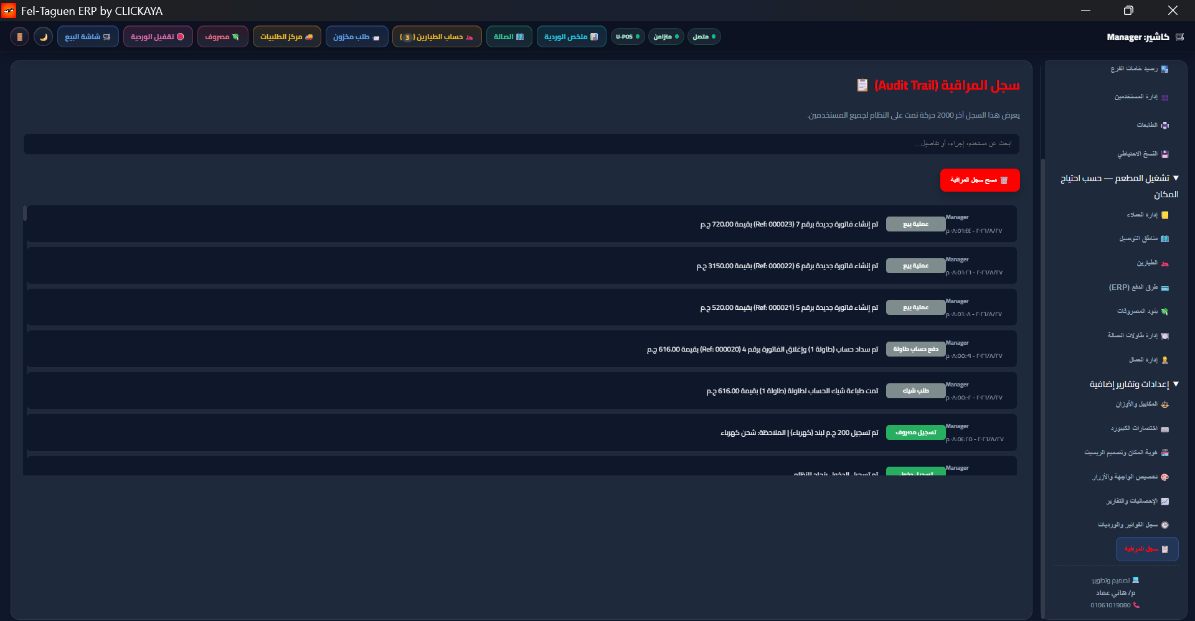The height and width of the screenshot is (621, 1195).
Task: Collapse إعدادات وتقارير إضافية section
Action: pyautogui.click(x=1134, y=384)
